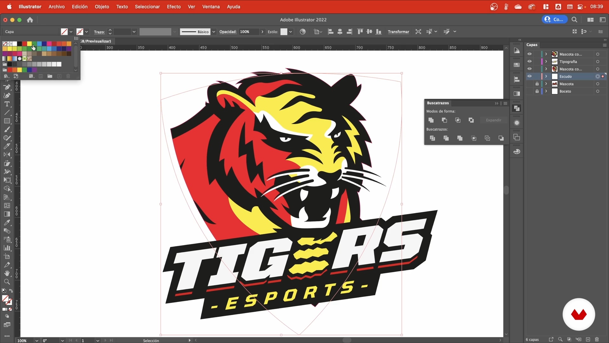Click Recolor Artwork icon in control bar
609x343 pixels.
tap(303, 32)
